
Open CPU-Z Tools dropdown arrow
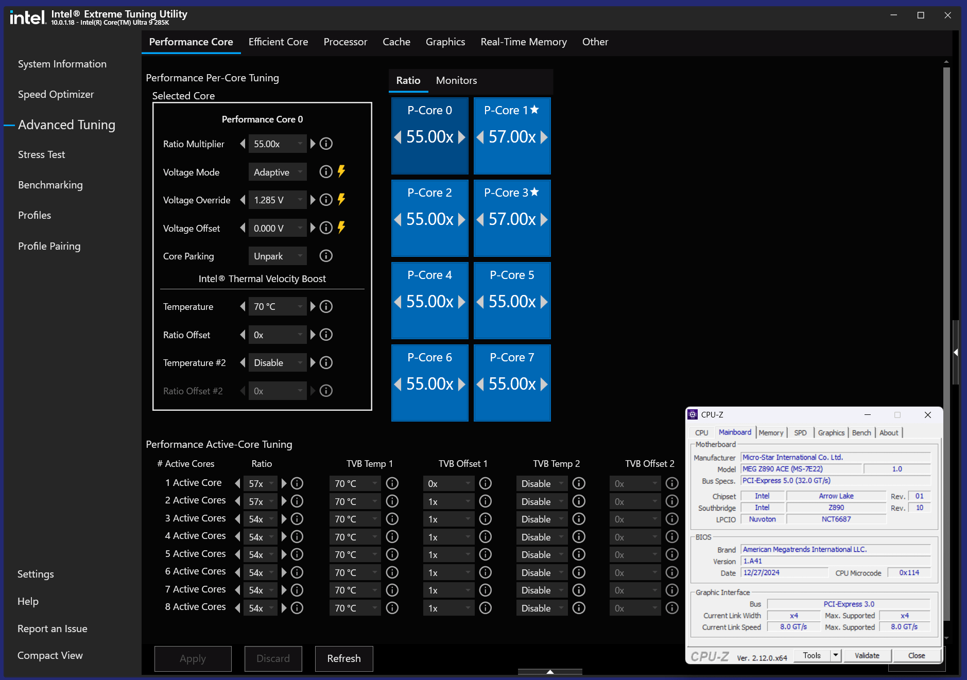[x=836, y=655]
